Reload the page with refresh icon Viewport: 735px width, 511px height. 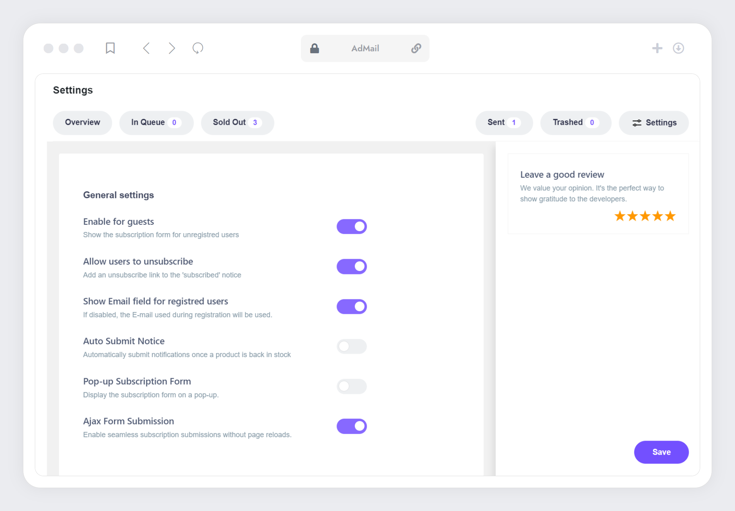click(x=198, y=48)
